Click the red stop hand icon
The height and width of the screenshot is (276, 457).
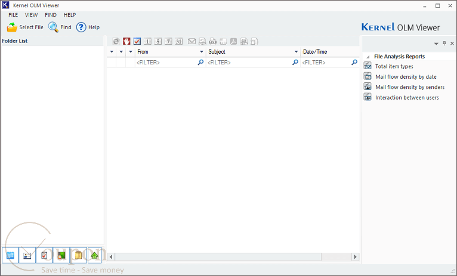126,41
